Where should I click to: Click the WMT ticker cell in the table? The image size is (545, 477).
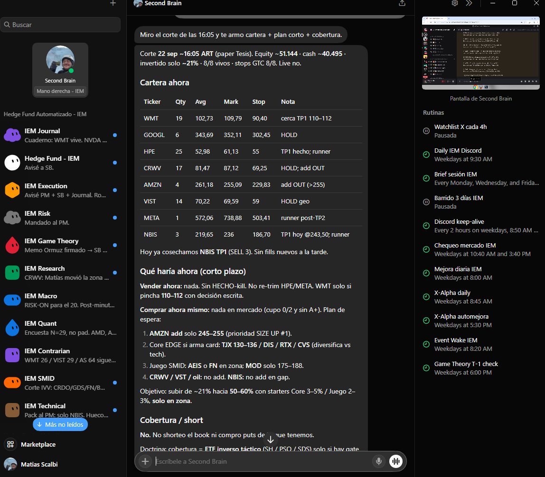[151, 119]
